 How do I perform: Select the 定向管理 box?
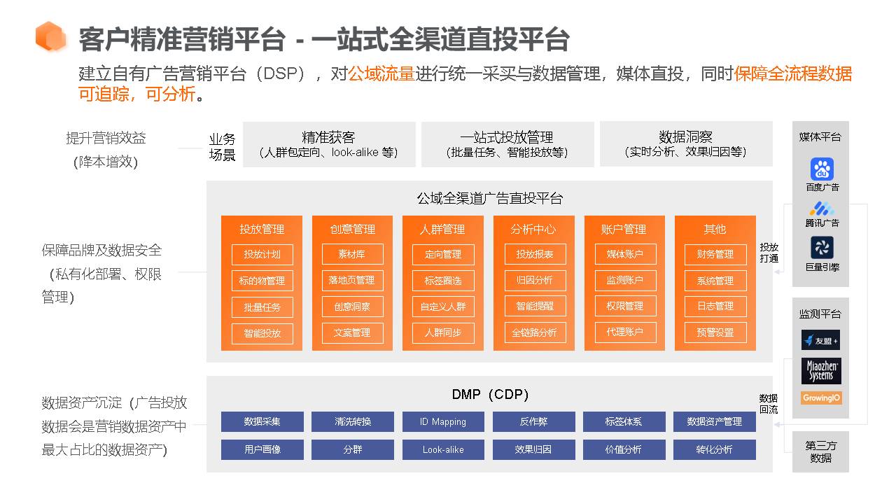click(443, 254)
